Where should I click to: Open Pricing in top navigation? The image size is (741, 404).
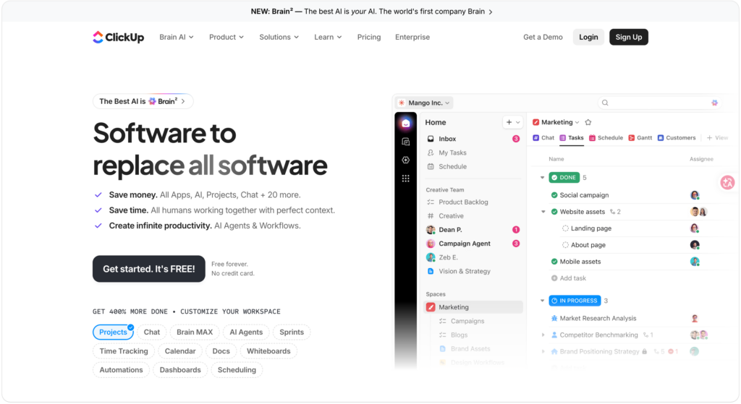click(369, 37)
